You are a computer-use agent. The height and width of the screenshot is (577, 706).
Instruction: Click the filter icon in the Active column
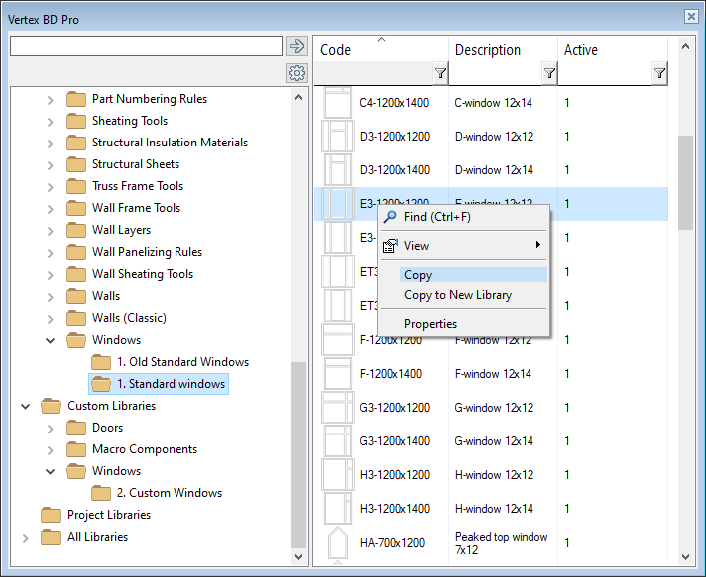[658, 73]
